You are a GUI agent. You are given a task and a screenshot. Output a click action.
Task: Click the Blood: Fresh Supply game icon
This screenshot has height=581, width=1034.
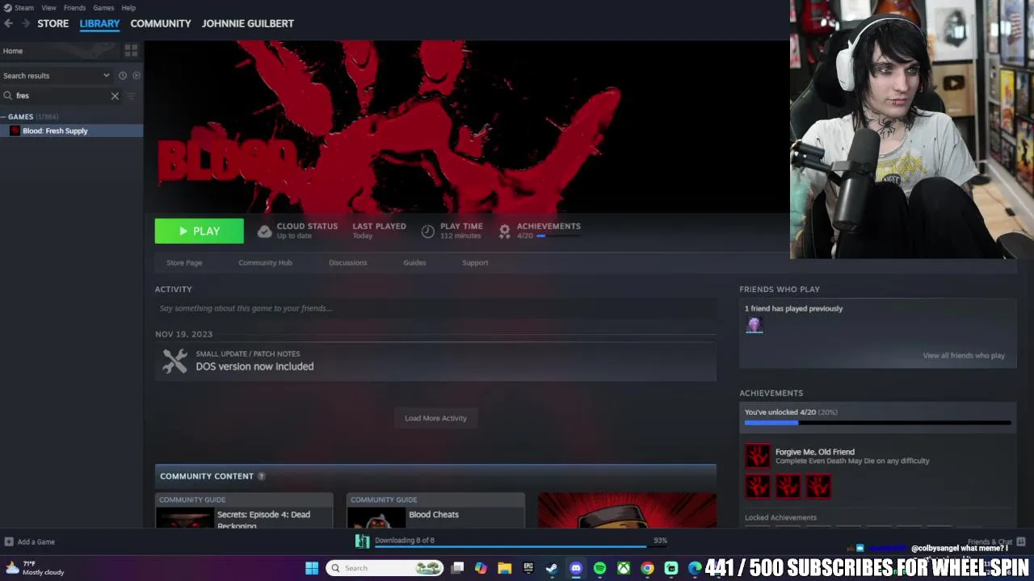[x=15, y=131]
